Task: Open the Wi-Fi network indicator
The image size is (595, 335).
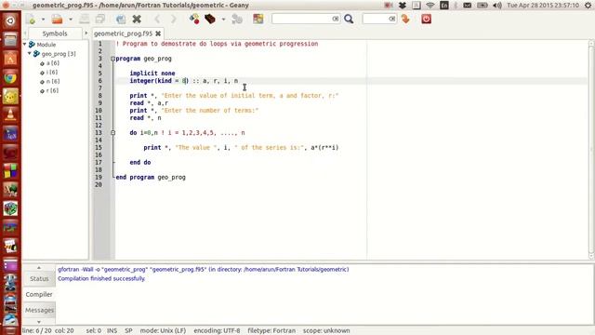Action: (x=430, y=6)
